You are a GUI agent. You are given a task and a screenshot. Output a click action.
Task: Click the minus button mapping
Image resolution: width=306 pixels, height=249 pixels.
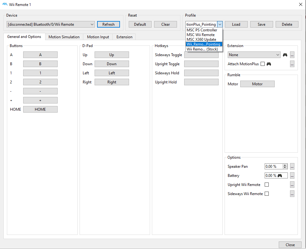[x=40, y=91]
